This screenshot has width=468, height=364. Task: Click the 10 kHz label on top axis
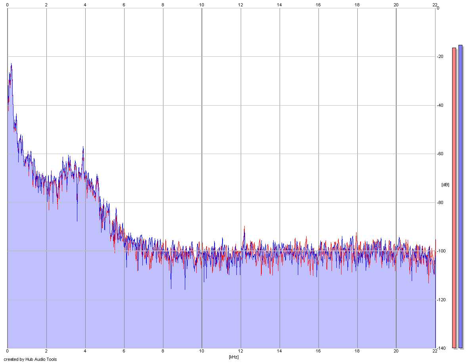202,5
